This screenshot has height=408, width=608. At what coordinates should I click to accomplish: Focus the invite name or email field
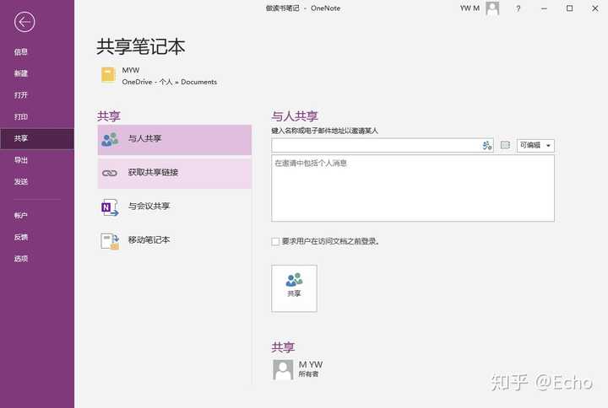coord(375,146)
